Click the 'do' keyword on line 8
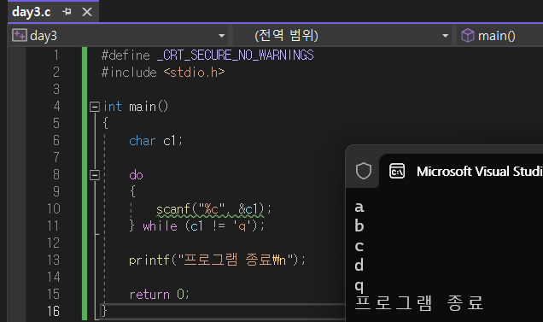543x322 pixels. click(x=136, y=175)
